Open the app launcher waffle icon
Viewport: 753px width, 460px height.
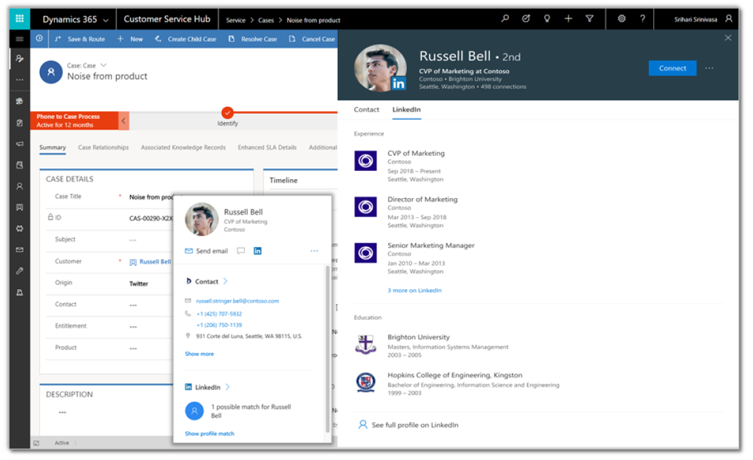click(x=20, y=19)
